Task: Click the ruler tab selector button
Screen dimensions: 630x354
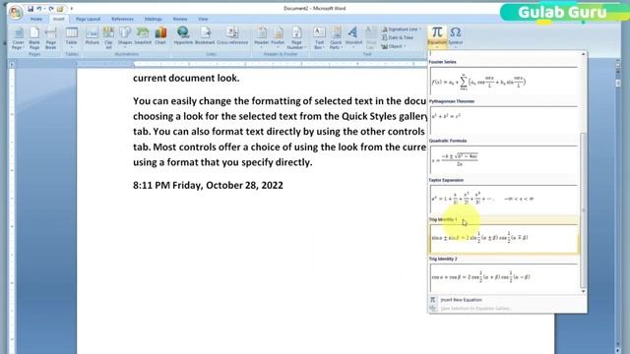Action: (x=12, y=64)
